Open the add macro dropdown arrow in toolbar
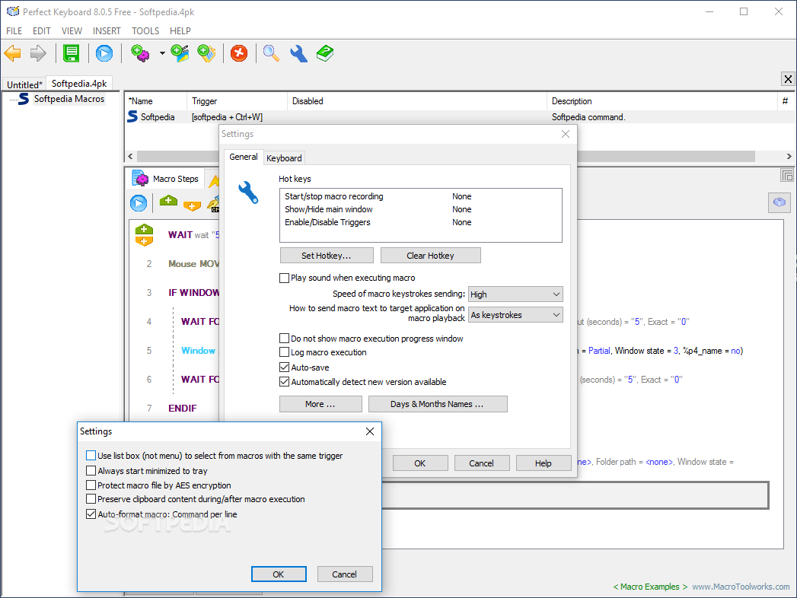This screenshot has height=598, width=797. pyautogui.click(x=162, y=52)
